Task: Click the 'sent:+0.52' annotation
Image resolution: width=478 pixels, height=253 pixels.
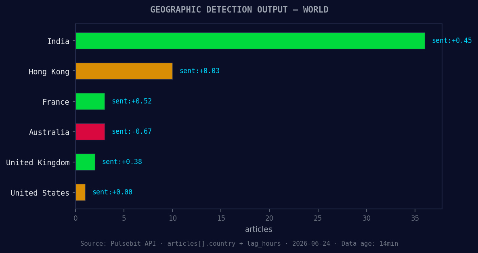Action: tap(132, 101)
